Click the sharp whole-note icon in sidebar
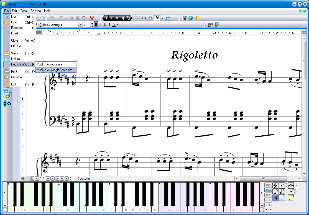Screen dimensions: 309x215 (x=7, y=103)
